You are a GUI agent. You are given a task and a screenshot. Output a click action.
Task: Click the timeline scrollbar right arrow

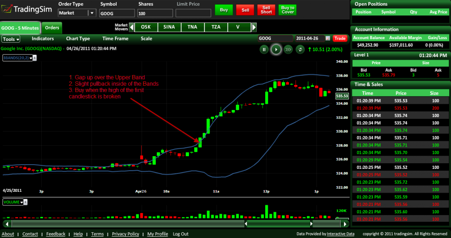(x=345, y=223)
